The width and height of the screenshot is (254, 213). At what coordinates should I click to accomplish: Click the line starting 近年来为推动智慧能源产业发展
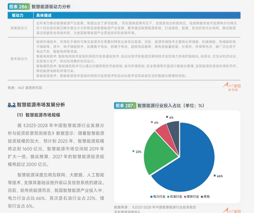click(136, 23)
